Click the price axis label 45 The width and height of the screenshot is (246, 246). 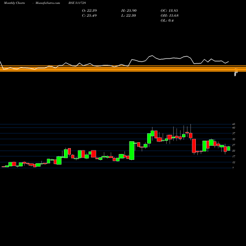[x=234, y=124]
